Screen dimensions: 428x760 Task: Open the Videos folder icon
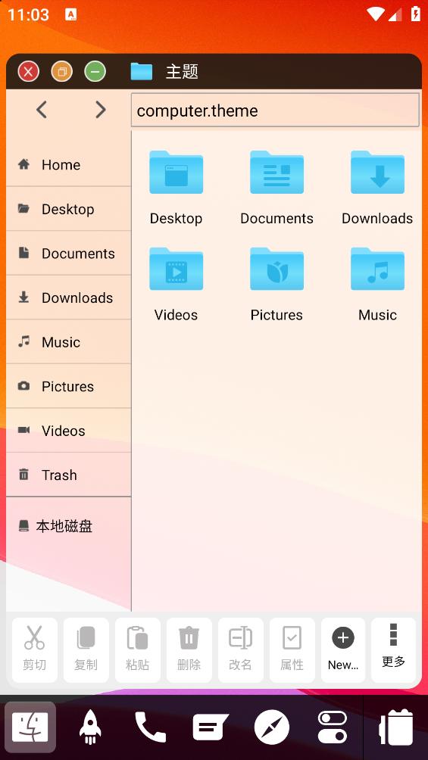click(177, 269)
